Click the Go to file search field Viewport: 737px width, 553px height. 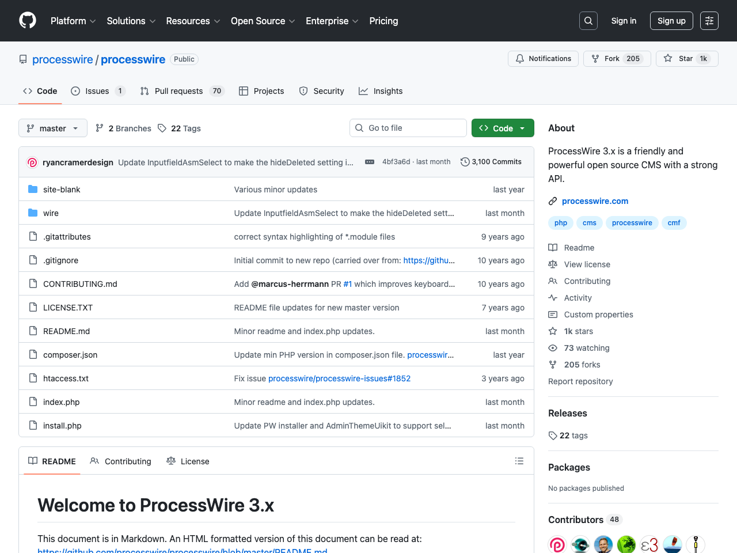pyautogui.click(x=408, y=128)
